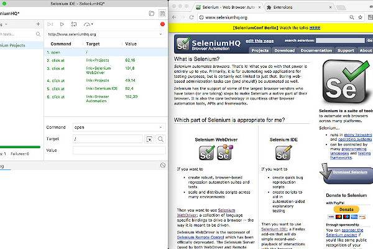Screen dimensions: 373x249
Task: Save project icon in Selenium IDE
Action: [x=162, y=13]
